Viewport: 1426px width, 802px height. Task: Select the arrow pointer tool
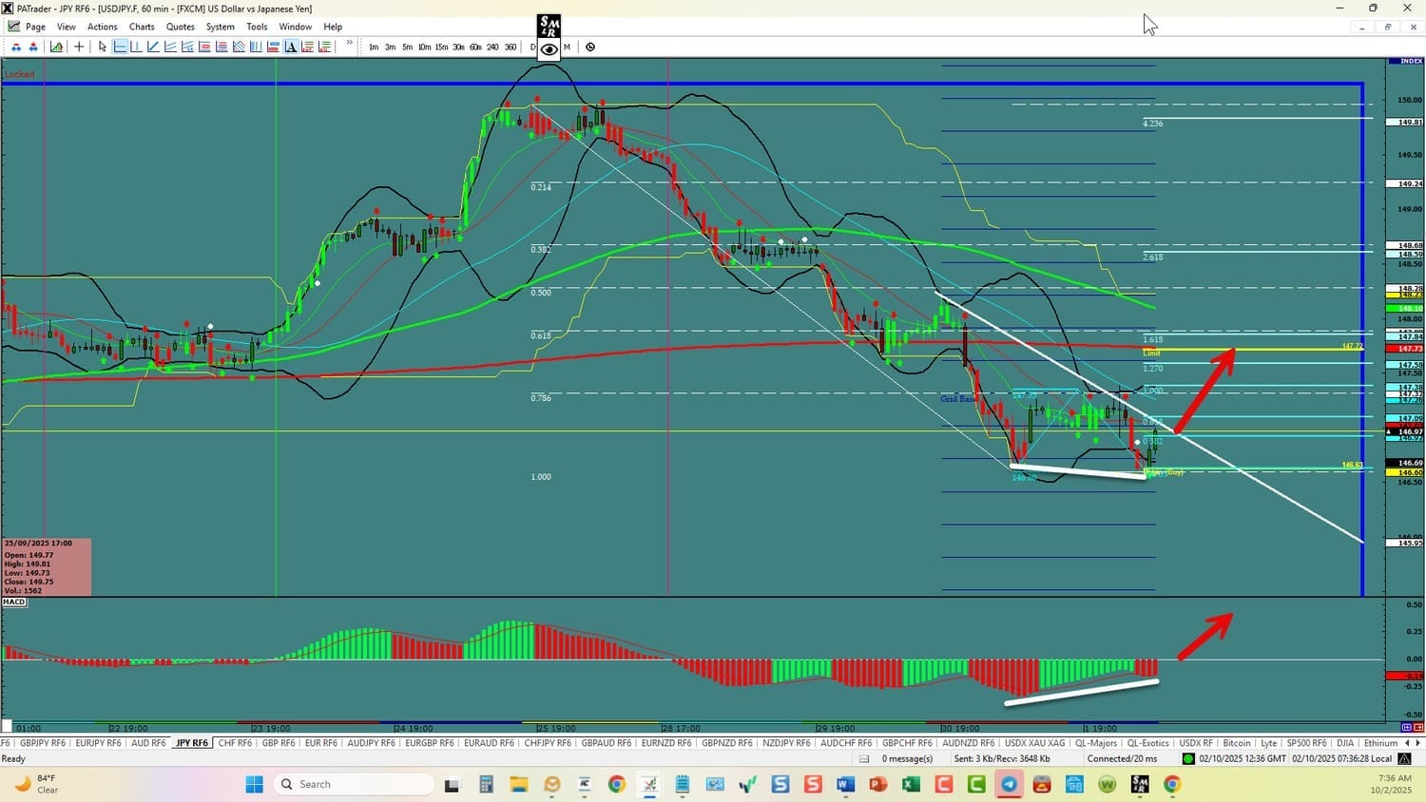coord(103,47)
